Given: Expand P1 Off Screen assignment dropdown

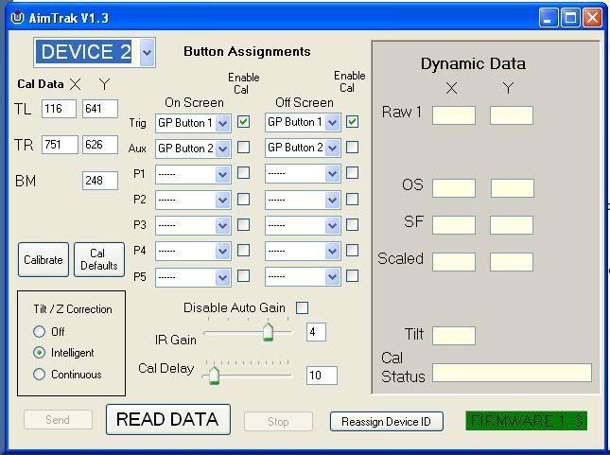Looking at the screenshot, I should click(x=332, y=174).
